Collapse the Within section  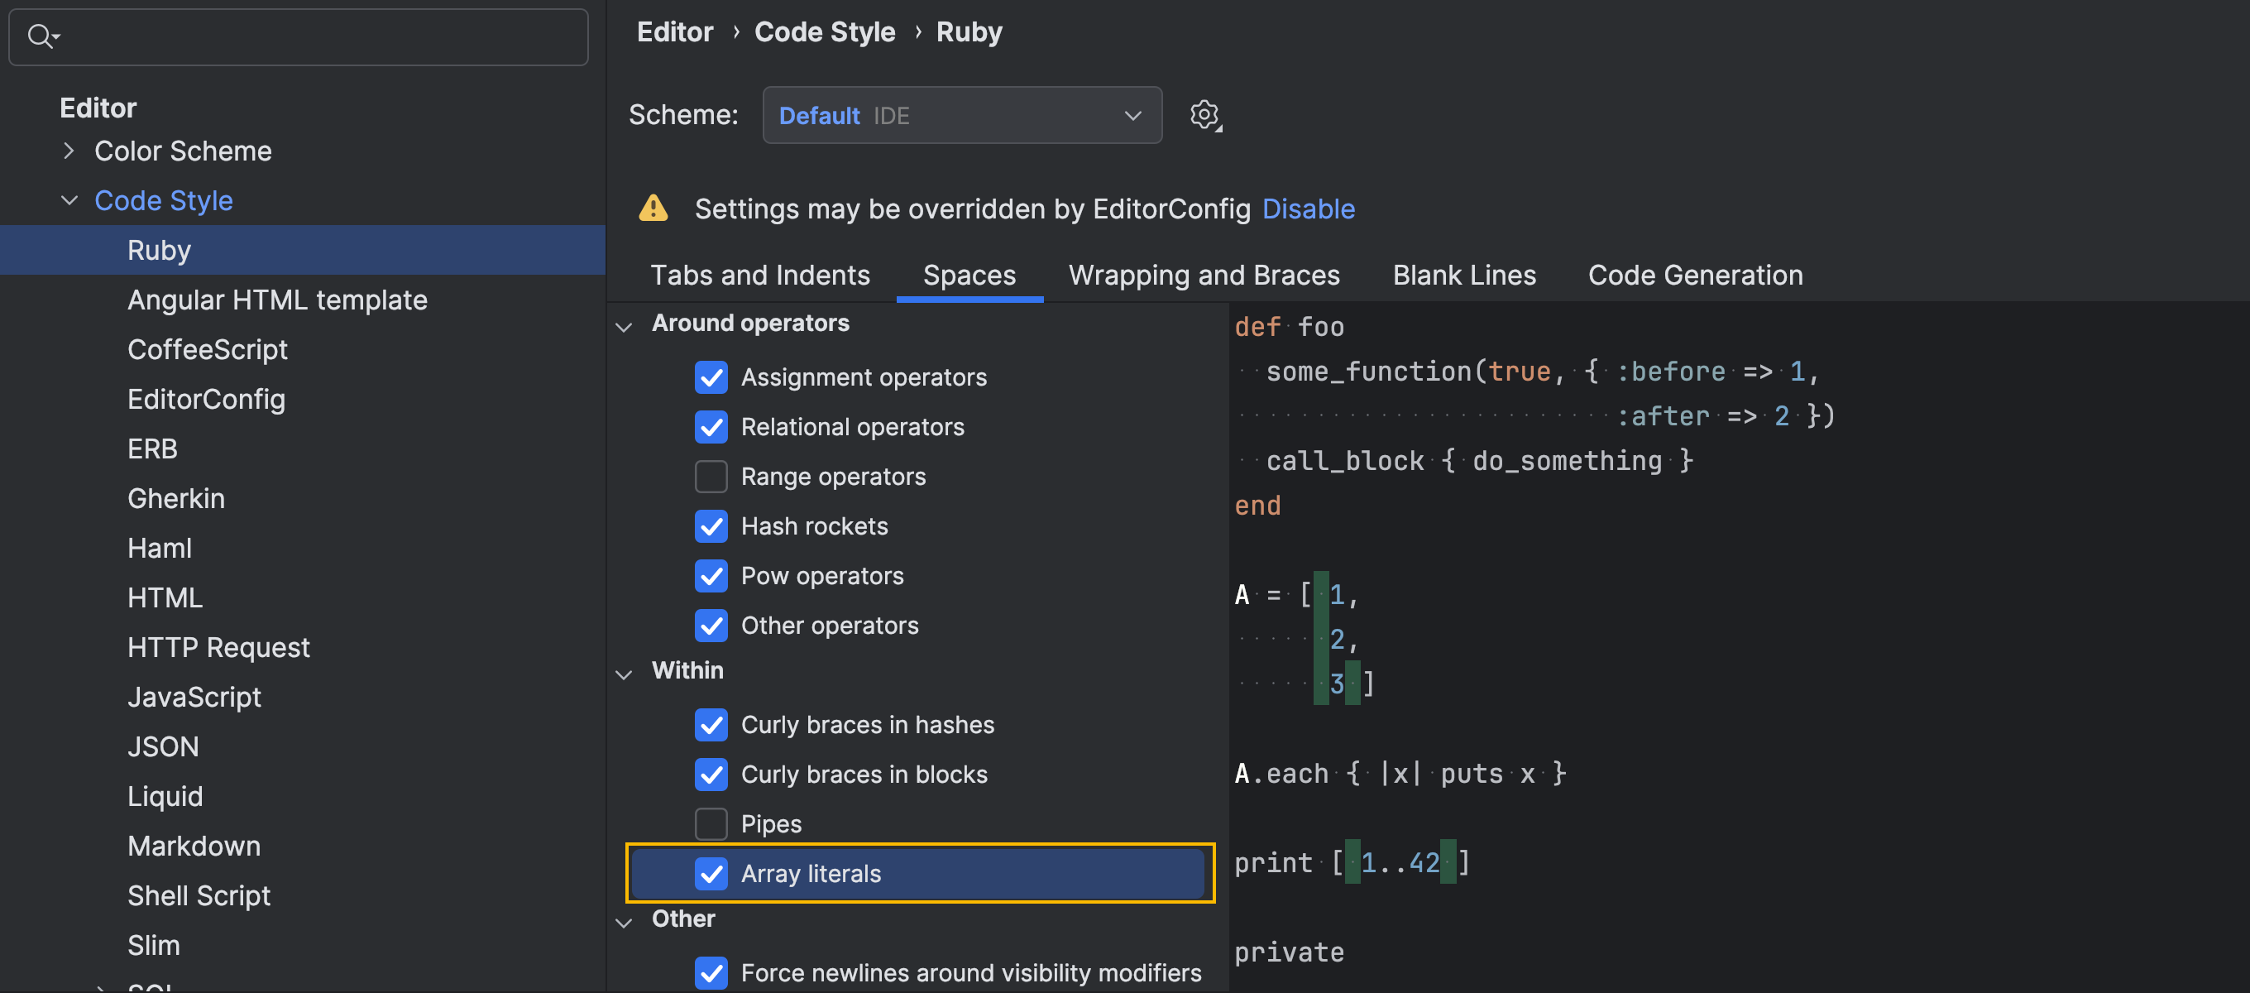(x=624, y=674)
